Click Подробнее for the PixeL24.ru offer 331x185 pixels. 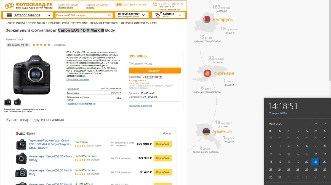click(163, 144)
